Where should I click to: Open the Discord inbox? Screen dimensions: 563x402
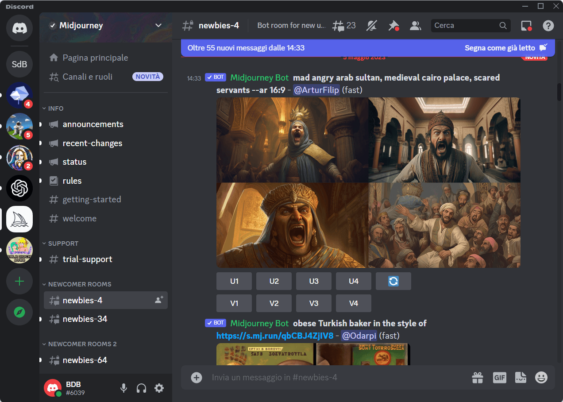point(526,25)
